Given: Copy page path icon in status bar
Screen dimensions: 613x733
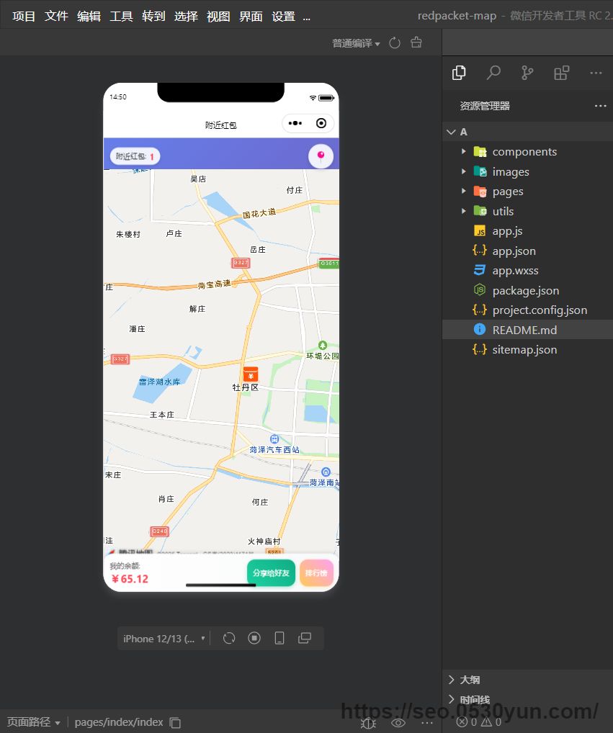Looking at the screenshot, I should pyautogui.click(x=175, y=722).
